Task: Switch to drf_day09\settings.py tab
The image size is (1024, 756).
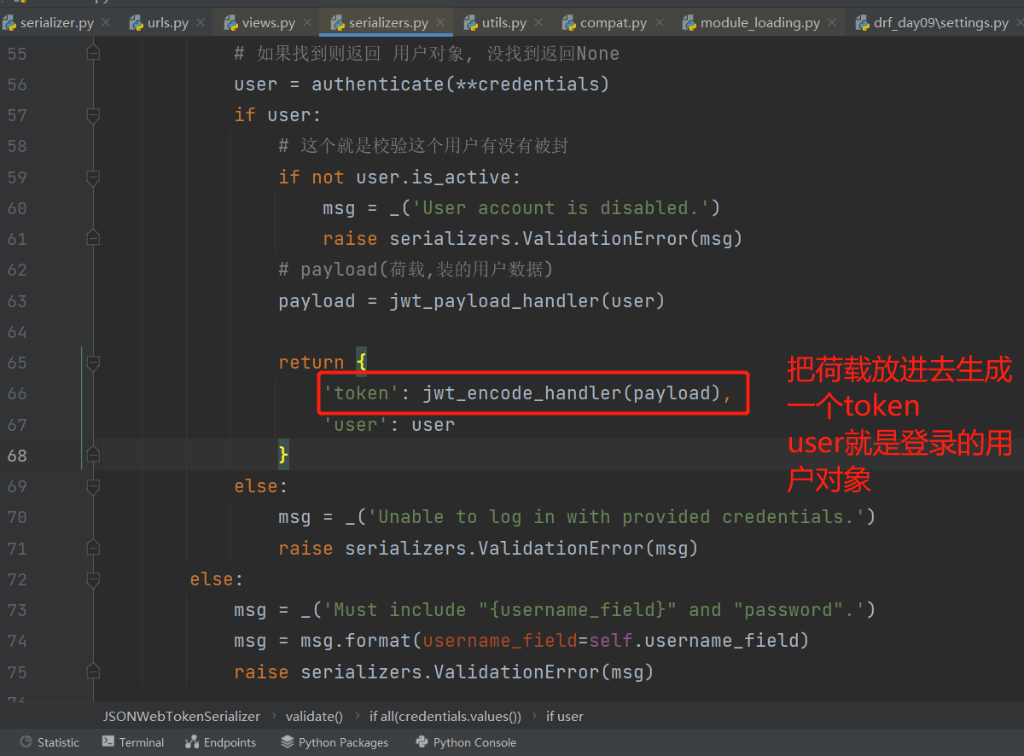Action: click(941, 23)
